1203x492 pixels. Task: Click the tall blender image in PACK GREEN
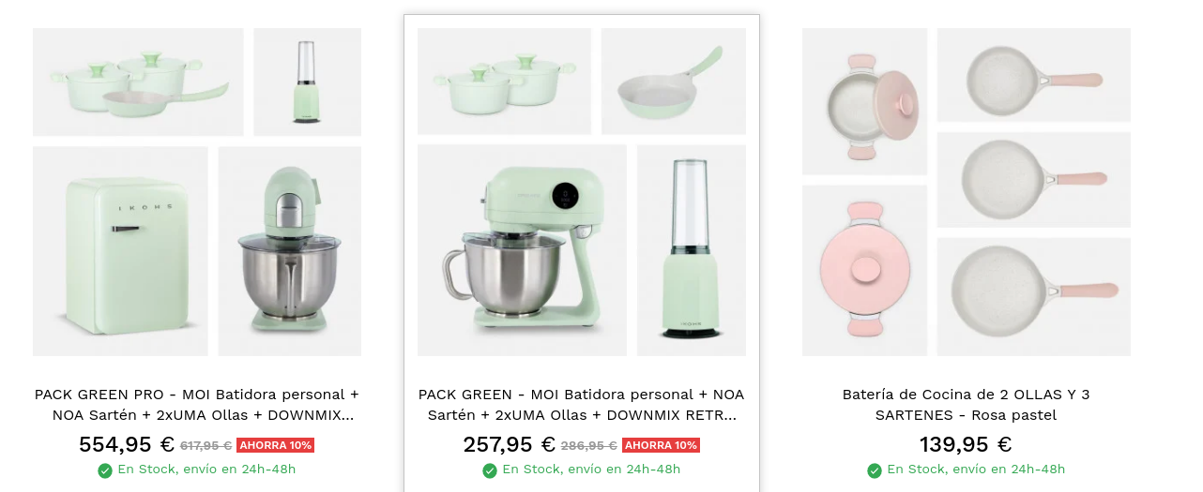691,250
